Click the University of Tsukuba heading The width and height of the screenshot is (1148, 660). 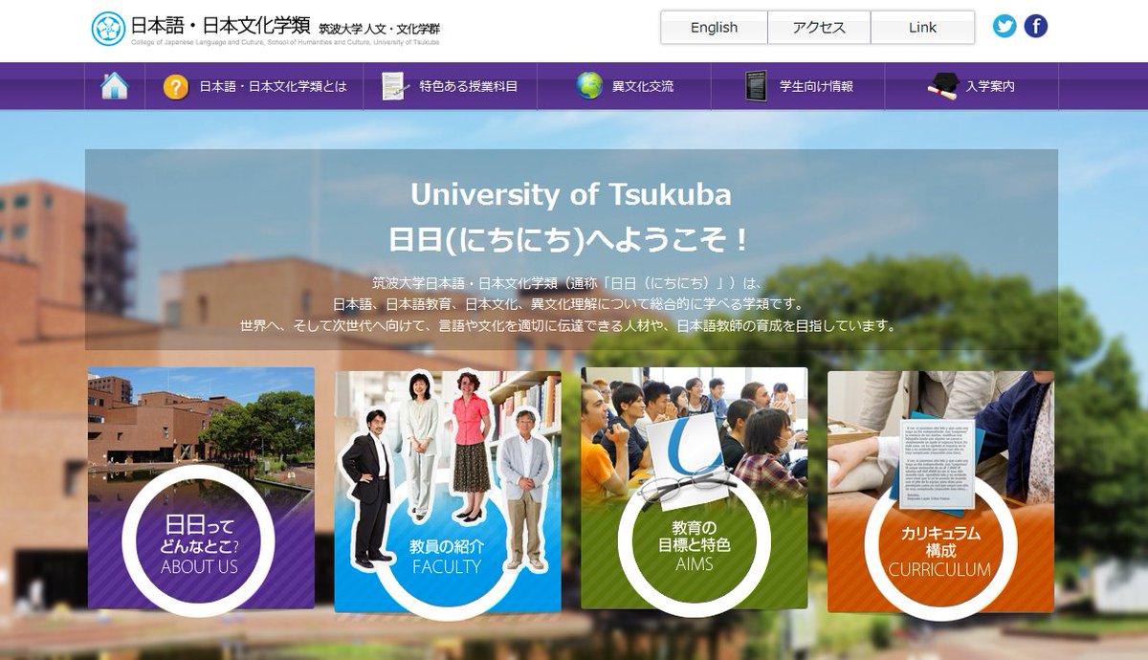pos(571,194)
